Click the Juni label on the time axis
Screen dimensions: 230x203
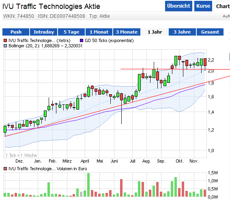coord(114,161)
